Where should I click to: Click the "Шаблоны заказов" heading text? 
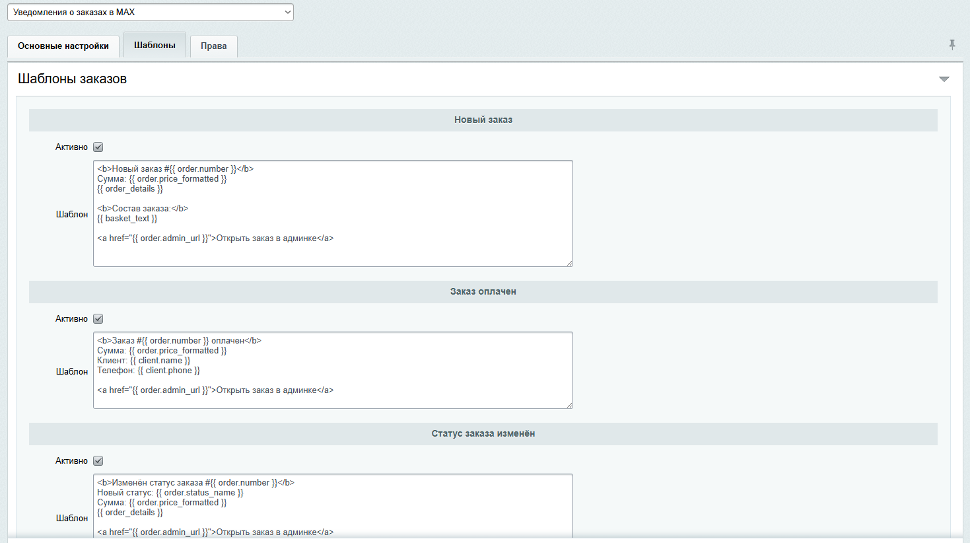click(73, 79)
